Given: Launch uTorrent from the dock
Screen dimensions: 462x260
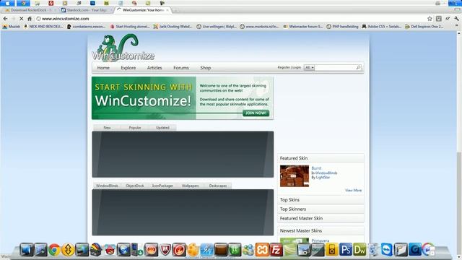Looking at the screenshot, I should pos(235,250).
